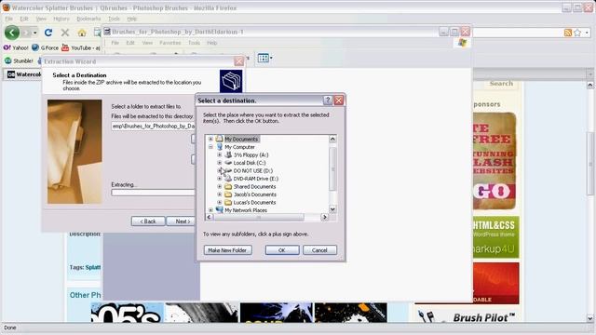596x335 pixels.
Task: Select the 3½ Floppy (A:) drive icon
Action: (228, 154)
